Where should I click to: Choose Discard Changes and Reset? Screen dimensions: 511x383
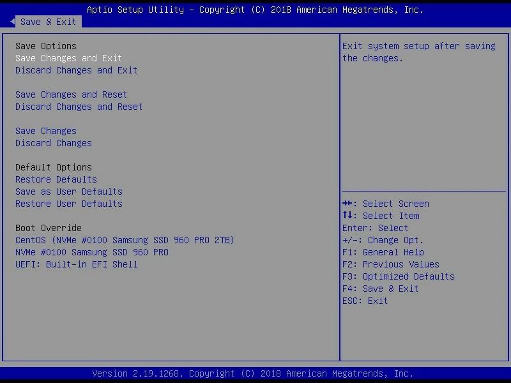tap(79, 107)
